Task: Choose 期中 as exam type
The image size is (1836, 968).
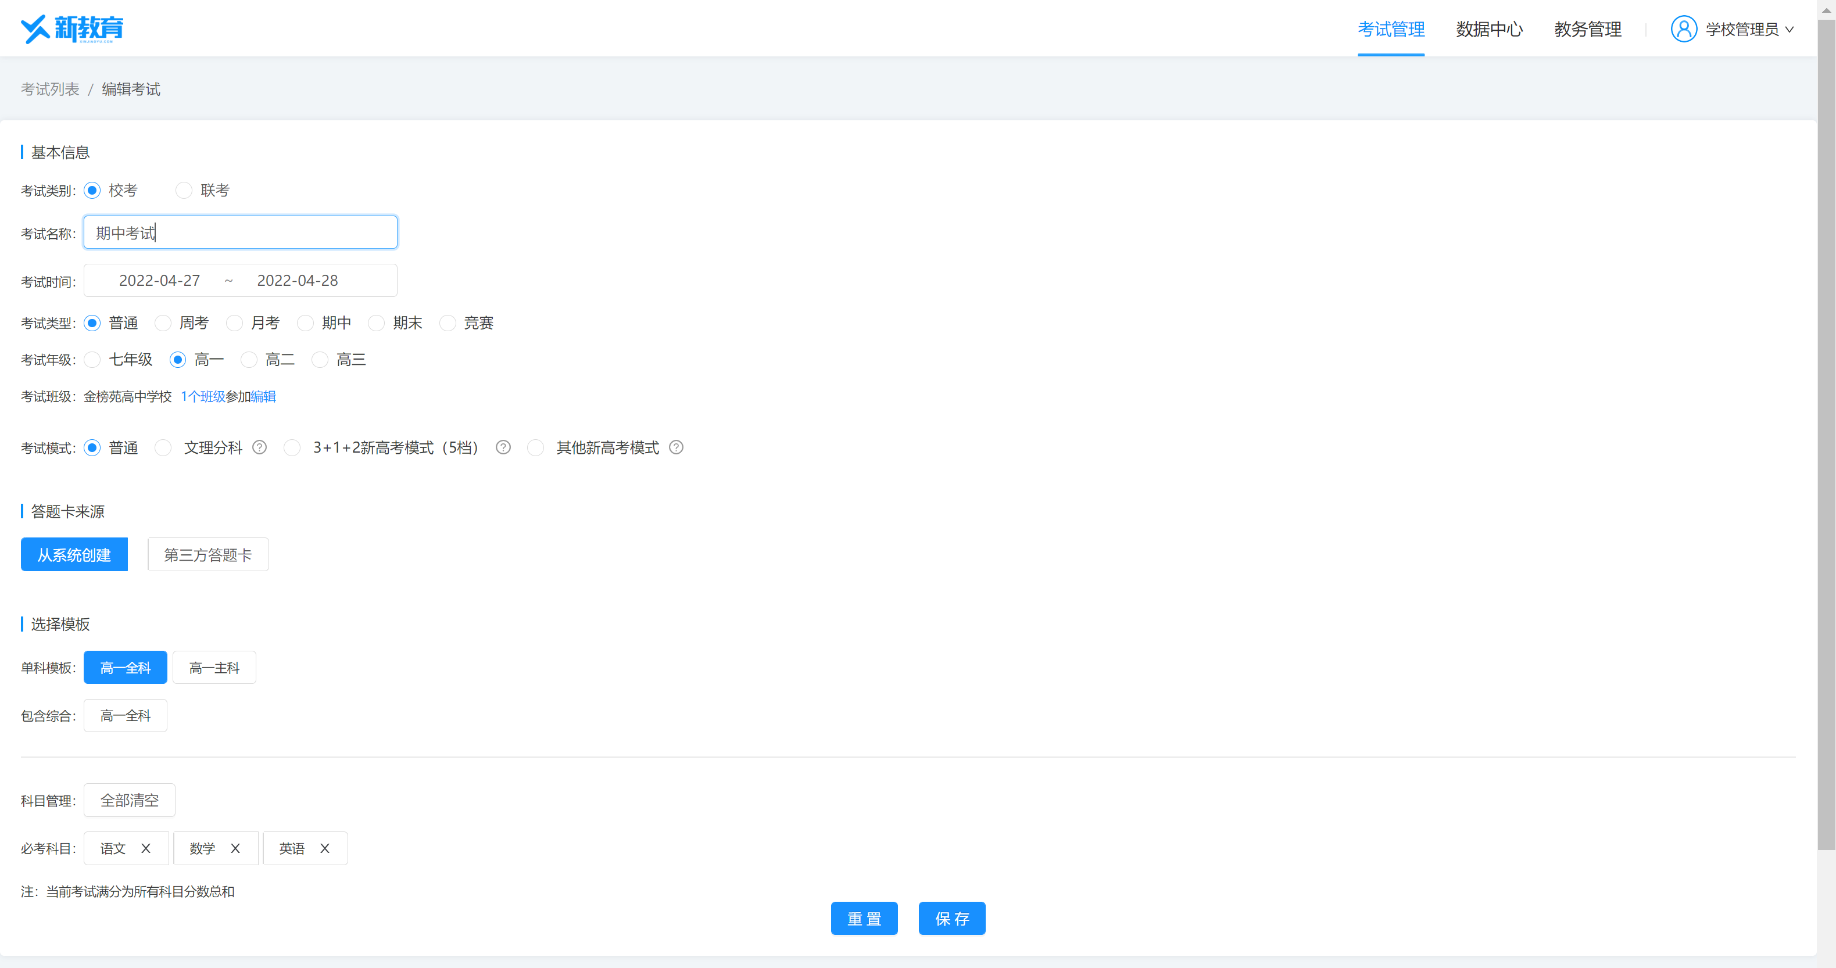Action: coord(306,324)
